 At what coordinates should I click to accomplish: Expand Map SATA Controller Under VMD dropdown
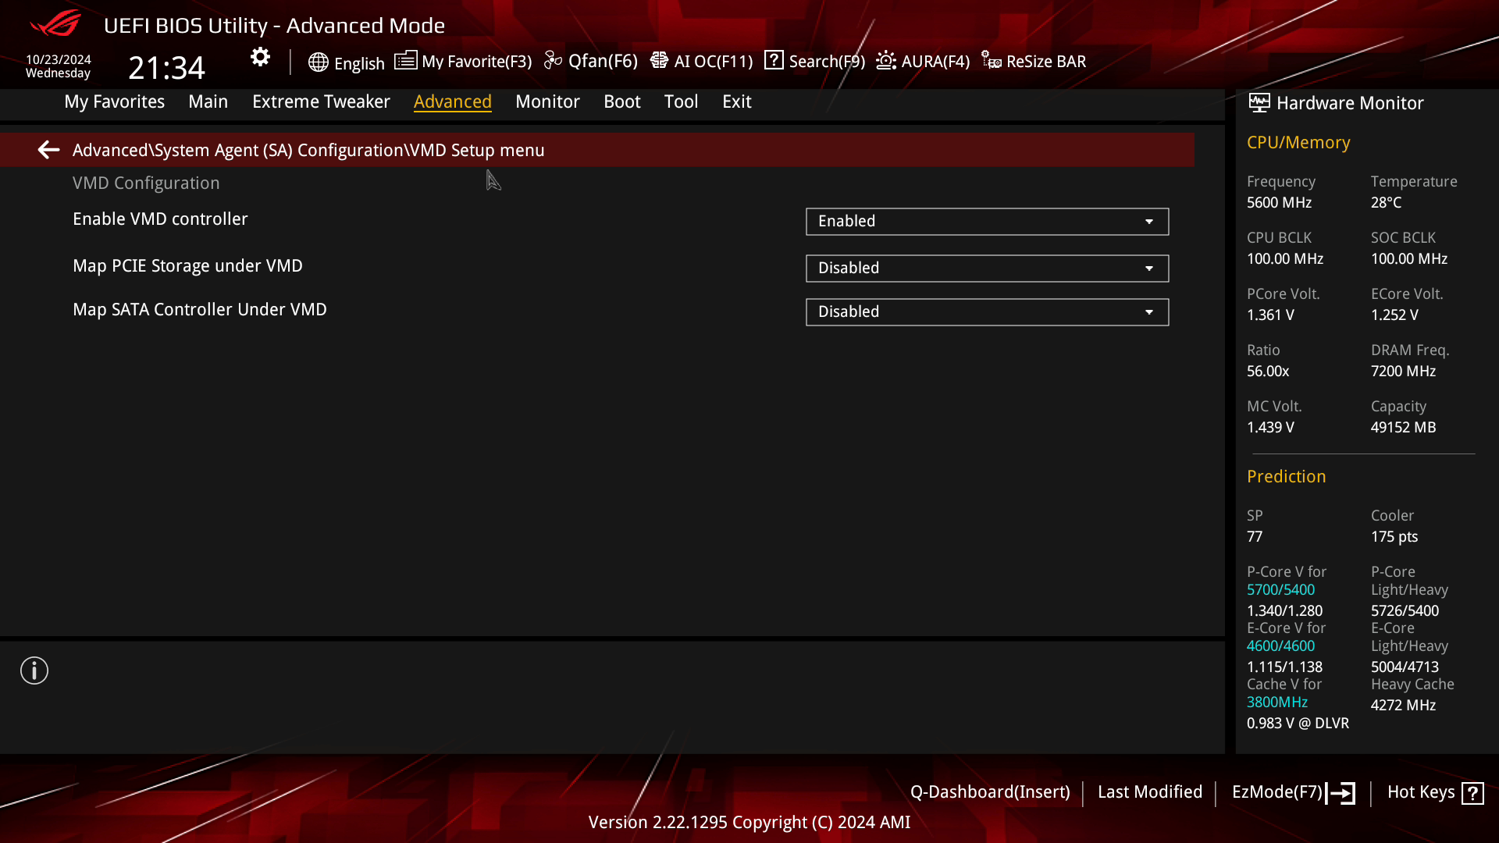tap(1149, 311)
